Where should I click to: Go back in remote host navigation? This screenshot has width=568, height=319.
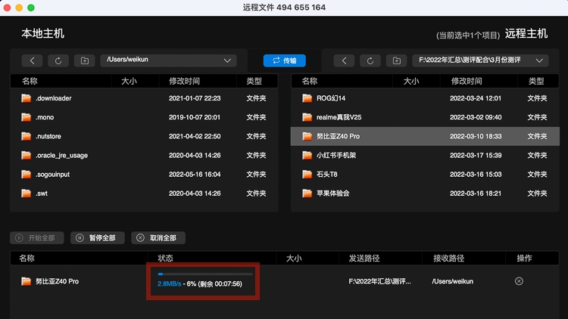coord(344,60)
